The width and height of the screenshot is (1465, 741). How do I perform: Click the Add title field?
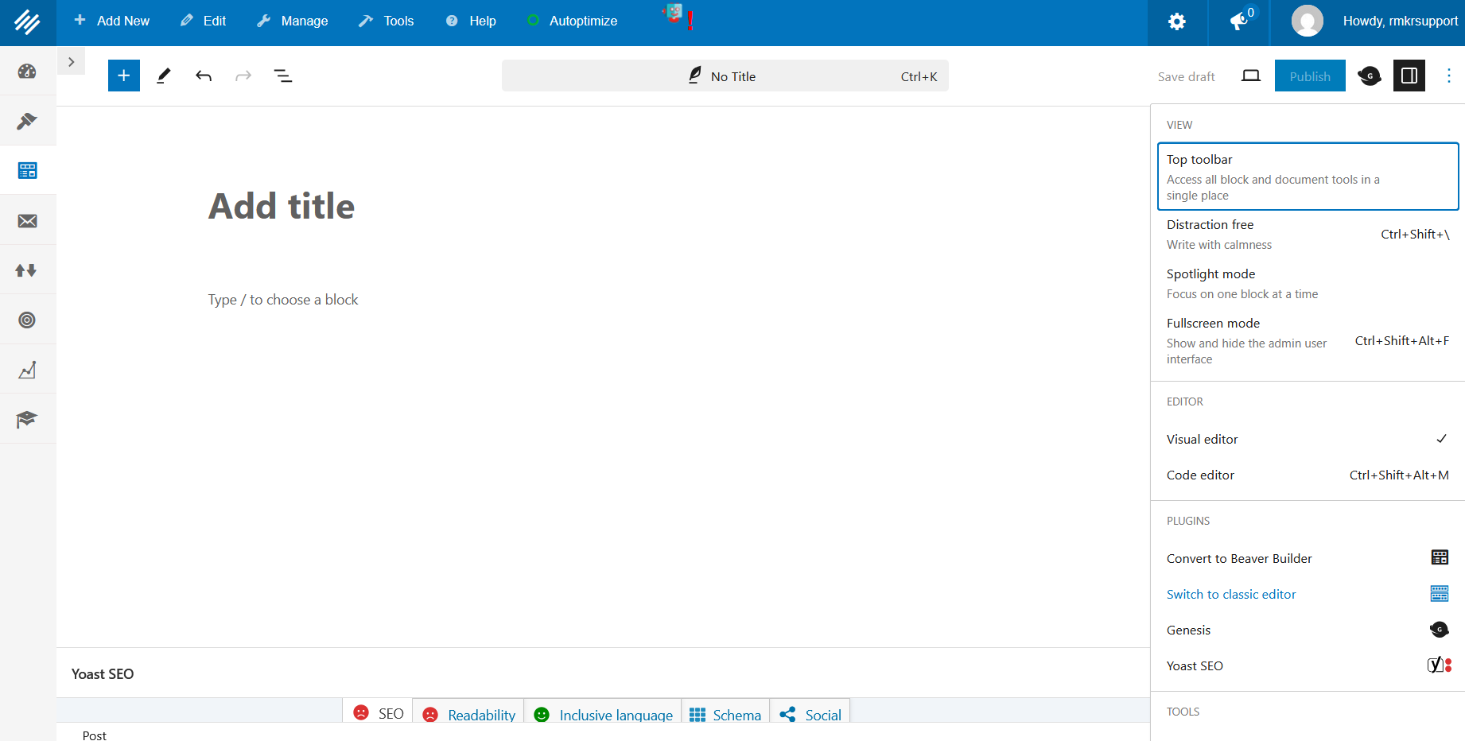282,206
